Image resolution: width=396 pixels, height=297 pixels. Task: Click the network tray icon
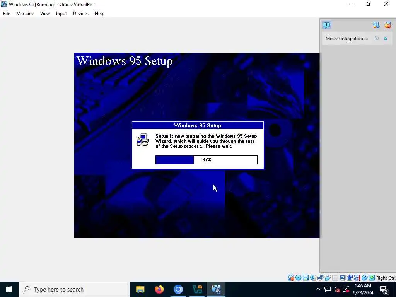pos(328,289)
